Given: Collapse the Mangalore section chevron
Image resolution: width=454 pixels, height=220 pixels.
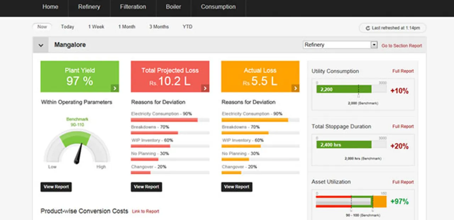Looking at the screenshot, I should [x=41, y=45].
